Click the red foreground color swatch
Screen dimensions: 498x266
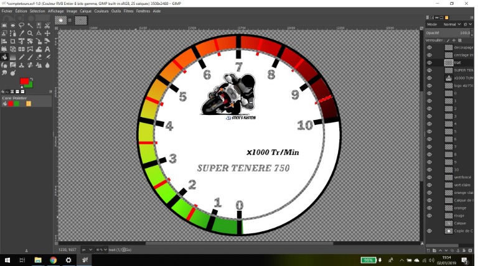tap(24, 81)
